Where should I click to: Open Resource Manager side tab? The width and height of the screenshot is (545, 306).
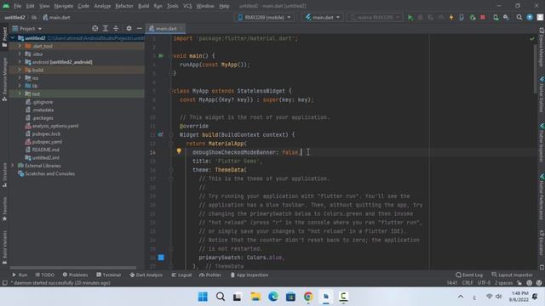click(x=4, y=79)
